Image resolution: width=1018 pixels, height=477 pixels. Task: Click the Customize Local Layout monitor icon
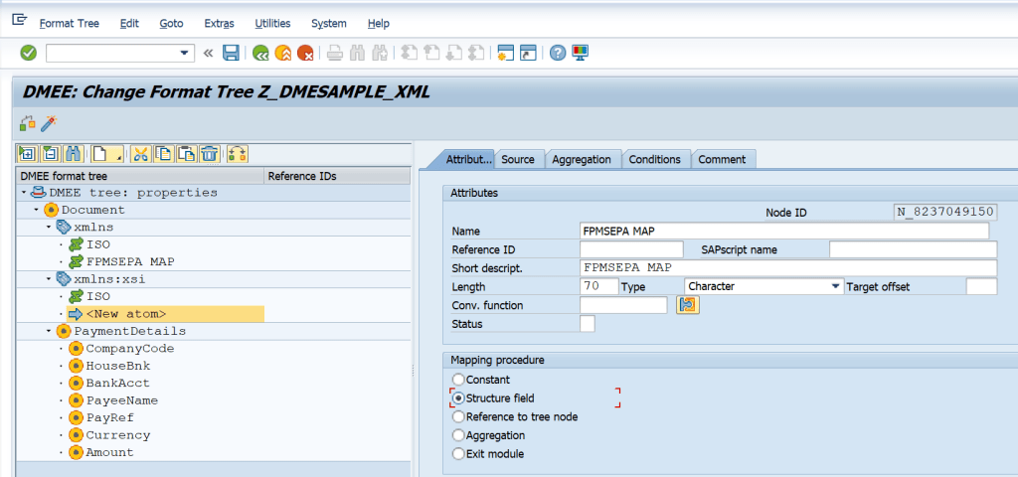point(580,54)
